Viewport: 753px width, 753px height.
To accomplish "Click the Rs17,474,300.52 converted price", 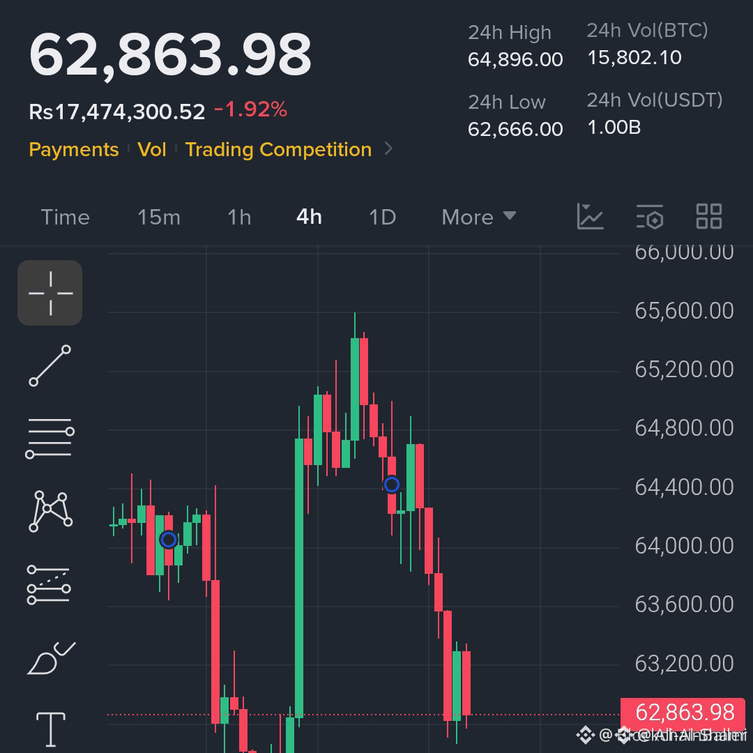I will coord(117,112).
